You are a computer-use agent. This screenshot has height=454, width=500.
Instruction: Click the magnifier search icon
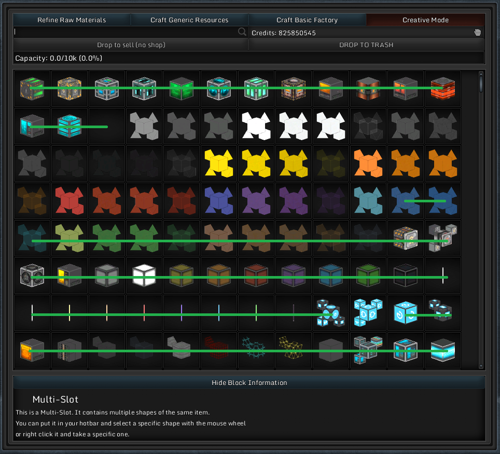coord(242,32)
